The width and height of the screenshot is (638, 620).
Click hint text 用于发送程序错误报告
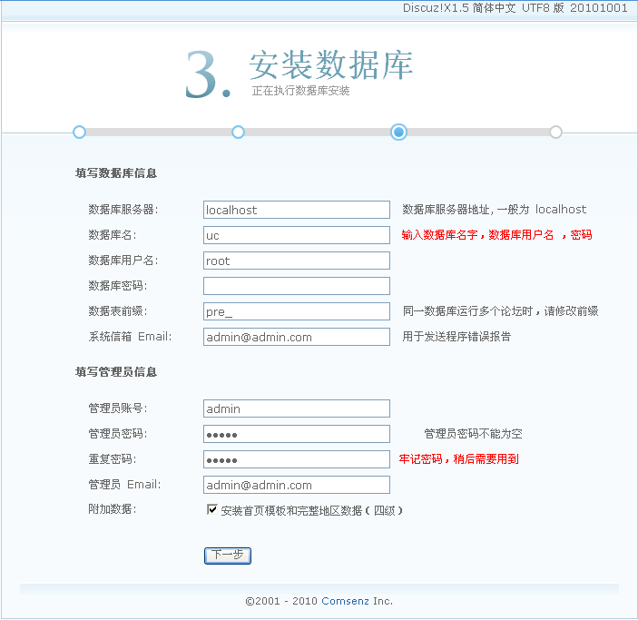click(456, 337)
